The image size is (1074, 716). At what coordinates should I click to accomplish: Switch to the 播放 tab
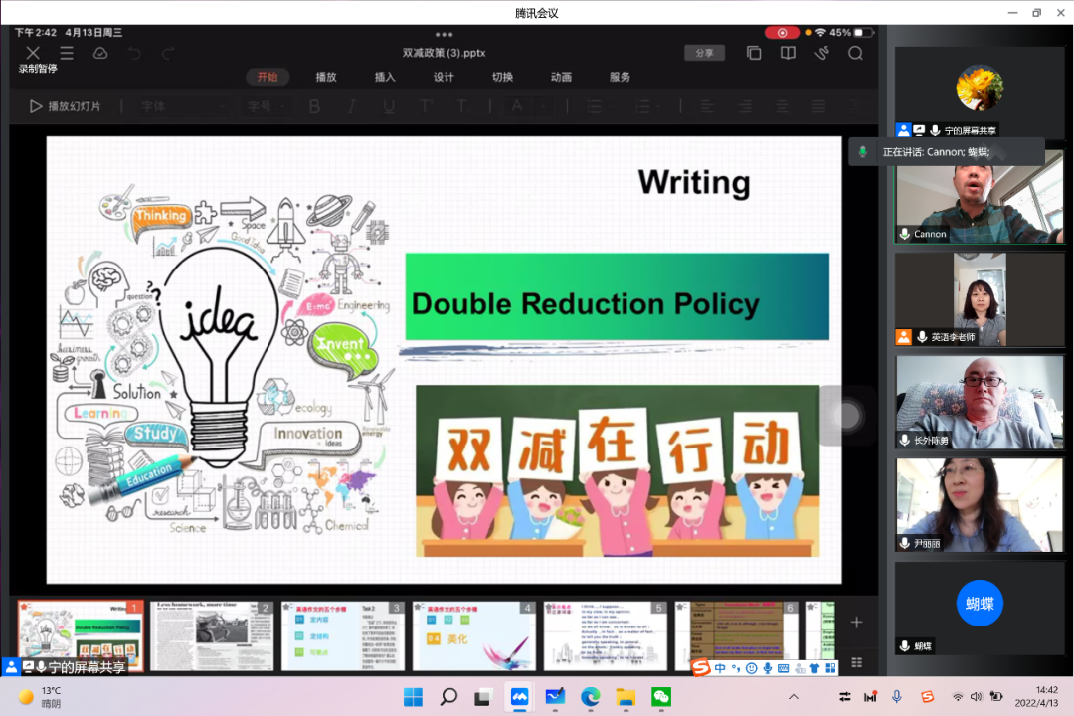326,77
